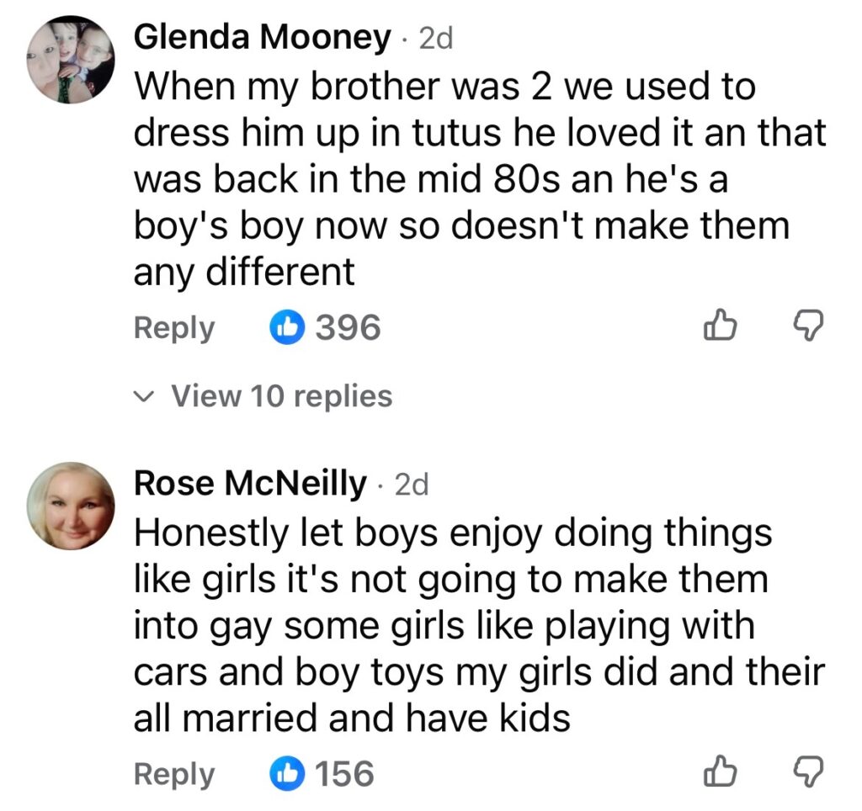
Task: Open Glenda Mooney's profile name link
Action: [262, 38]
